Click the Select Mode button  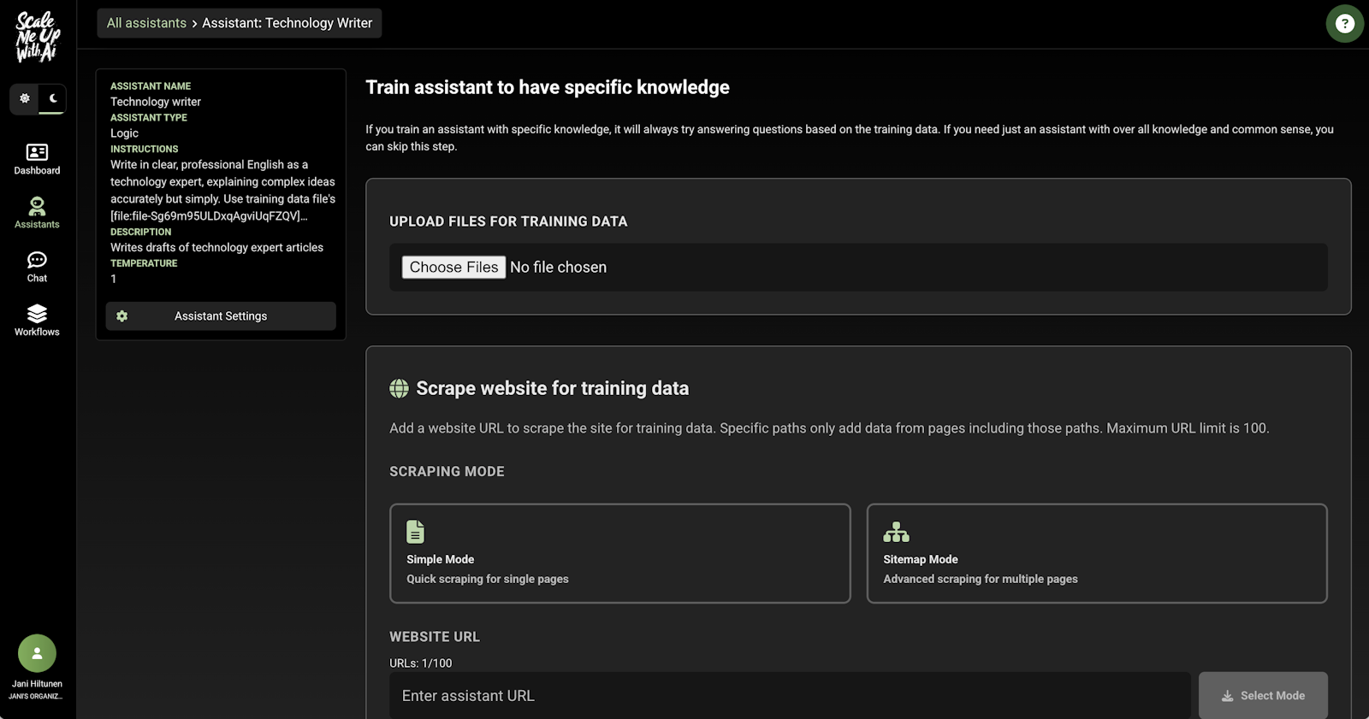tap(1262, 696)
